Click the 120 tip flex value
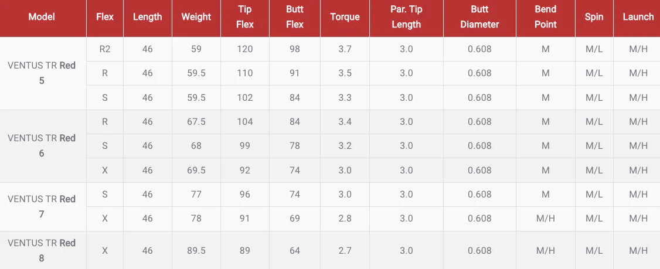Viewport: 660px width, 269px height. click(x=245, y=49)
